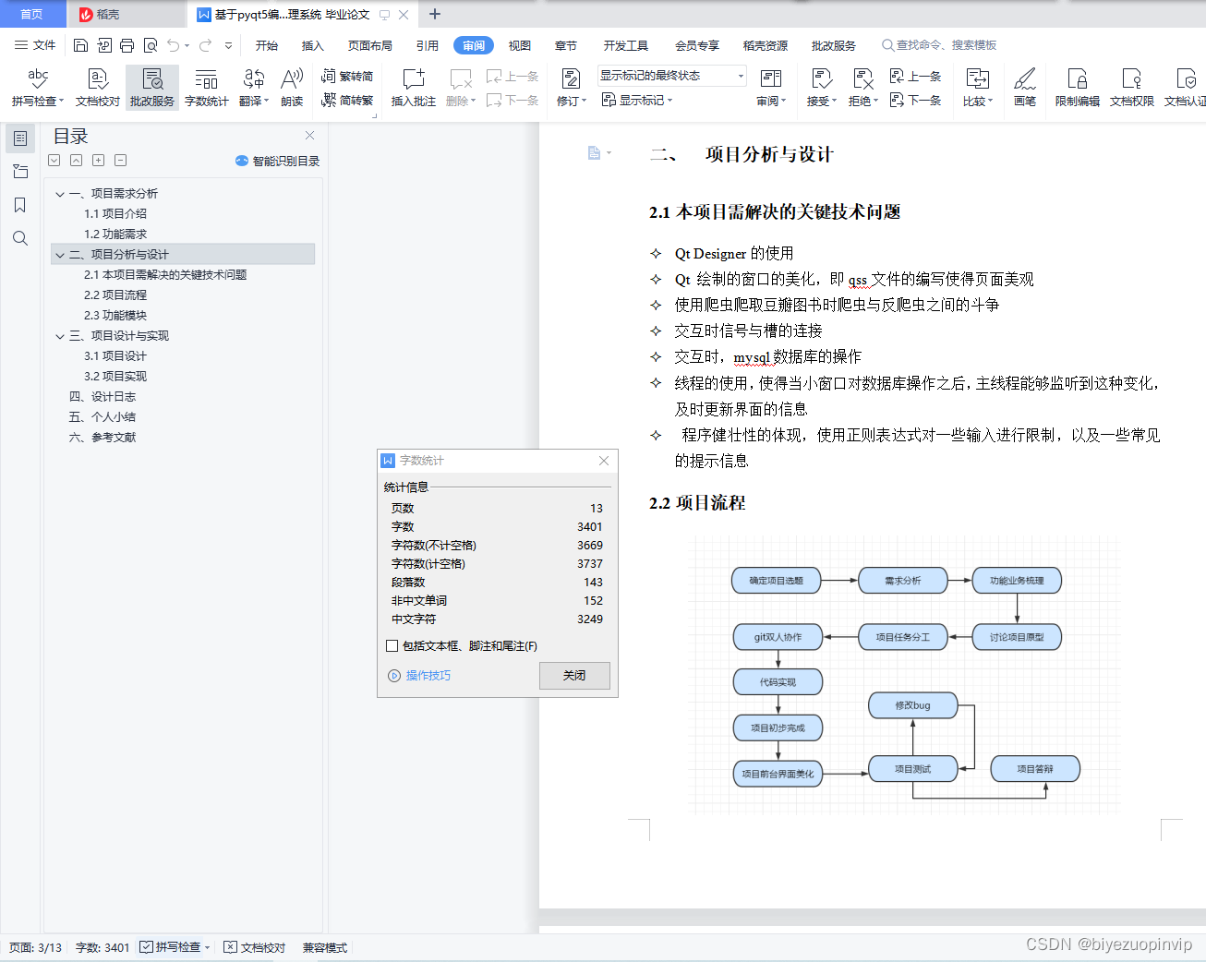Open the word count tool 字数统计

tap(206, 88)
